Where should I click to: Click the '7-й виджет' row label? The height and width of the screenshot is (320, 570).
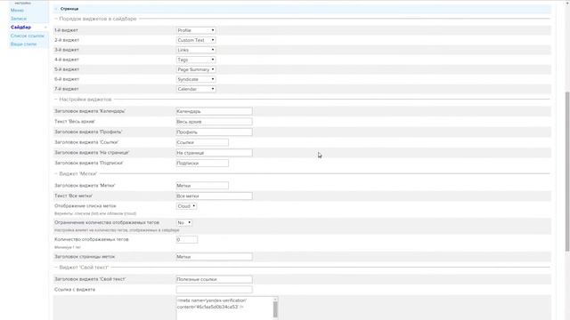tap(67, 89)
